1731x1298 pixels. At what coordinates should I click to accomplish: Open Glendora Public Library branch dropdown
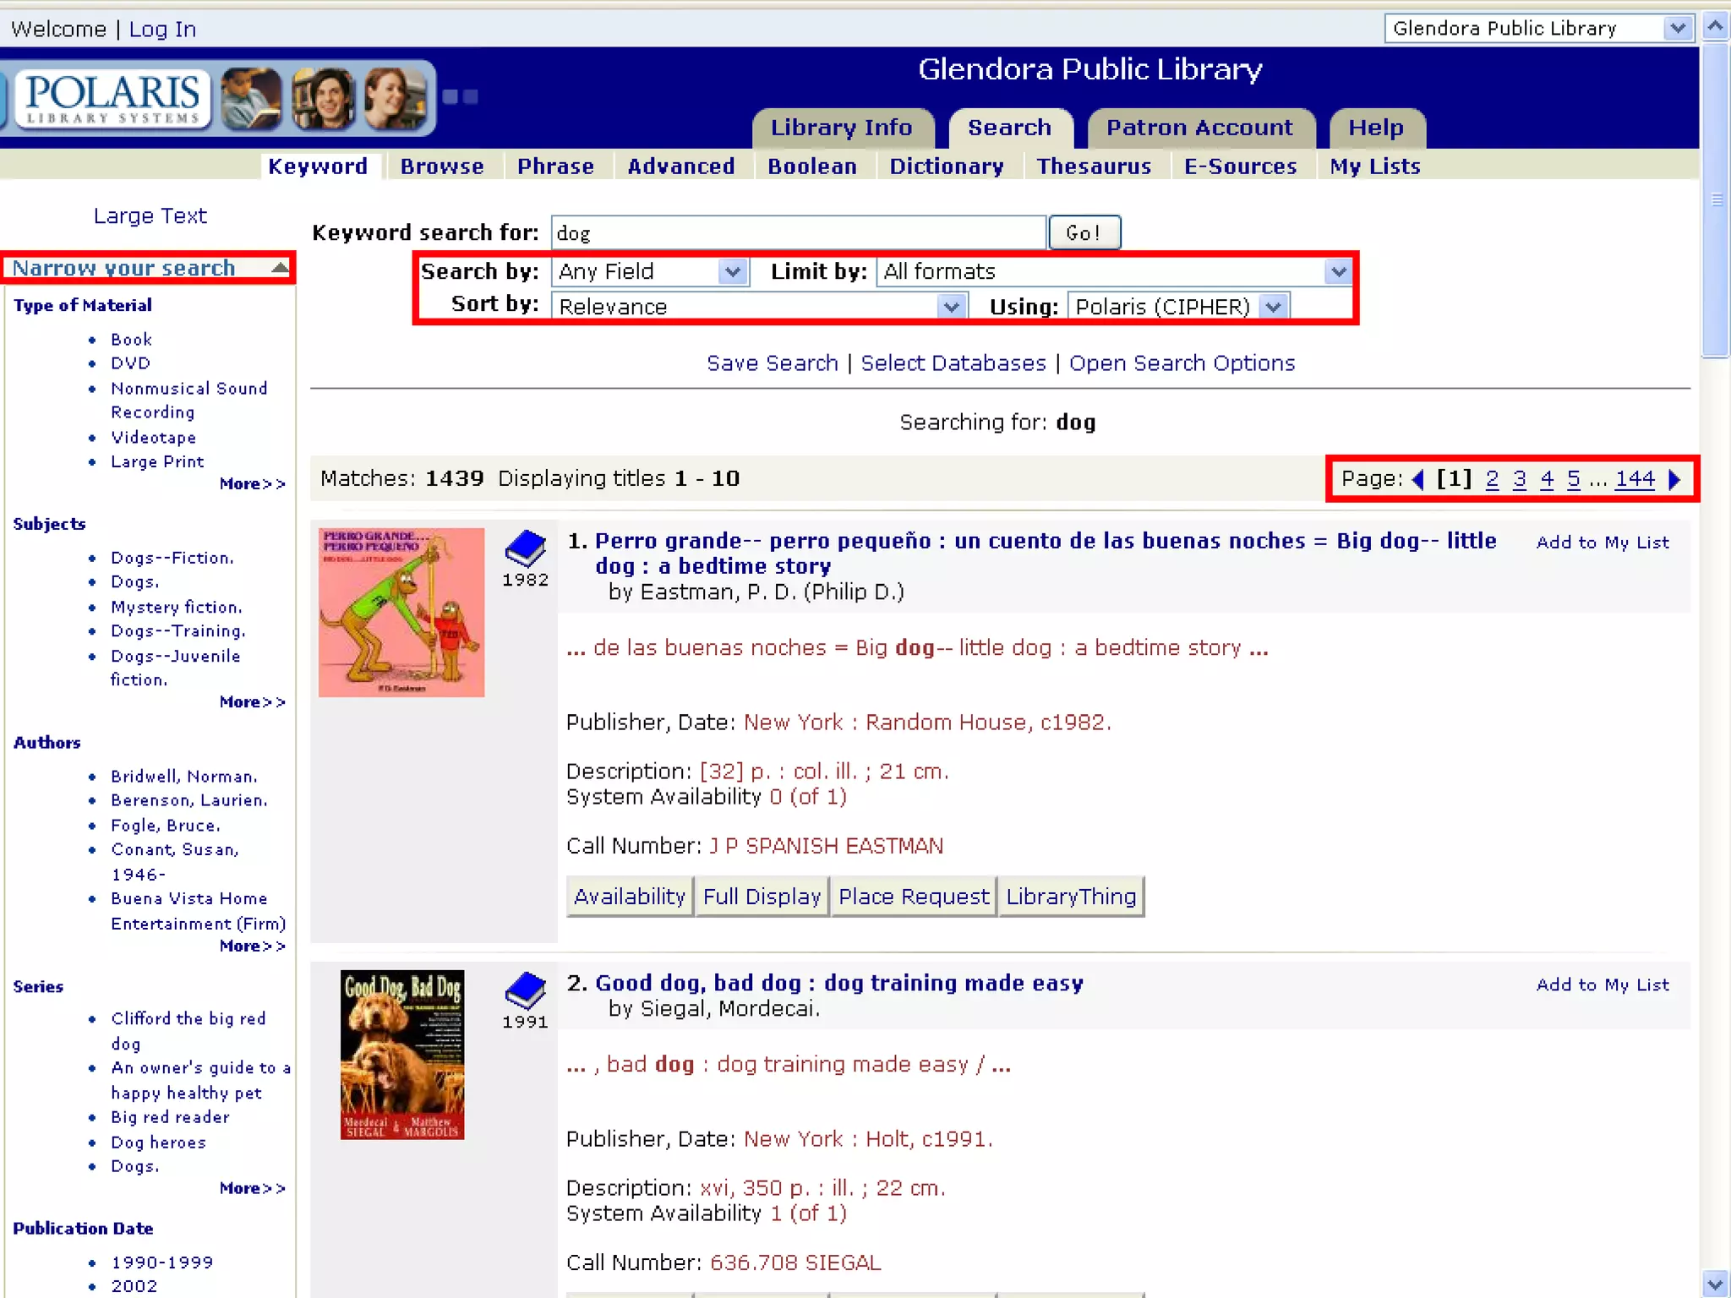click(x=1678, y=29)
